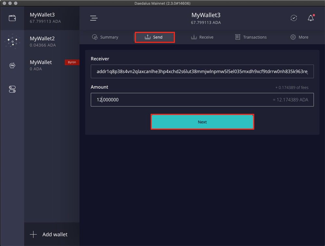Focus the Amount input field
Viewport: 325px width, 246px height.
coord(201,100)
